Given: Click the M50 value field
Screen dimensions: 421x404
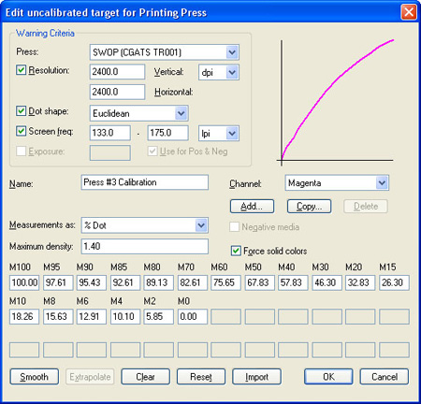Looking at the screenshot, I should coord(259,282).
